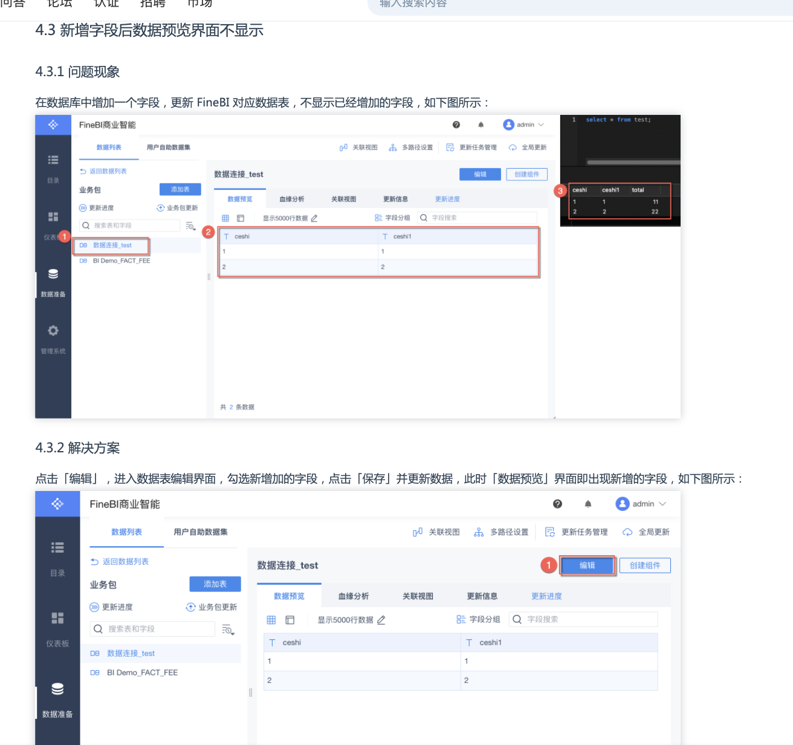Open 更新任务管理 in the 4.3.1 screenshot
The width and height of the screenshot is (793, 745).
(x=471, y=148)
